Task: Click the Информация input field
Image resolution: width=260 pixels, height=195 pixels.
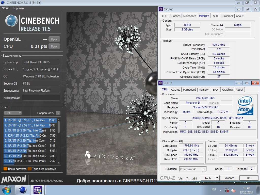Action: [x=41, y=98]
